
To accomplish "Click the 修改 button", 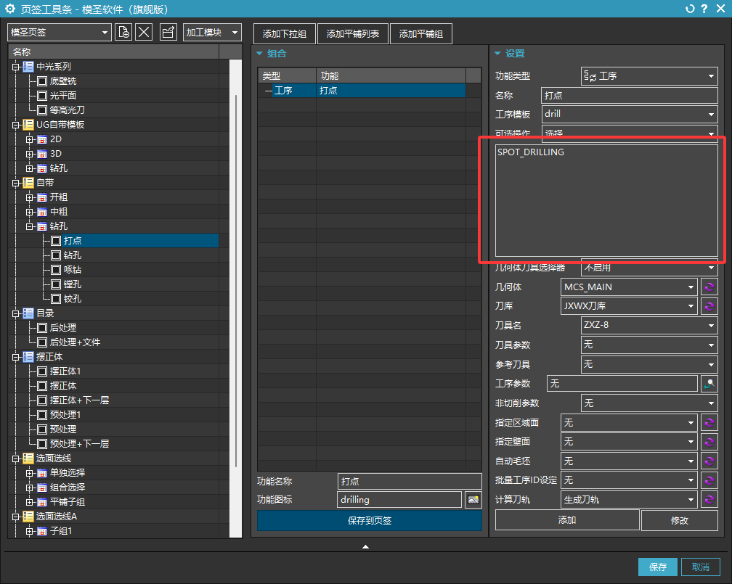I will pyautogui.click(x=680, y=520).
